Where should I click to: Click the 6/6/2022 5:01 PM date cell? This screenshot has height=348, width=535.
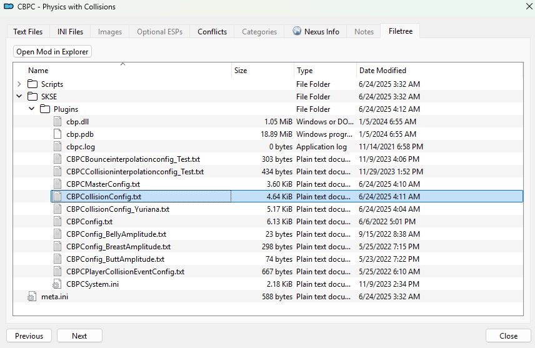click(x=387, y=222)
